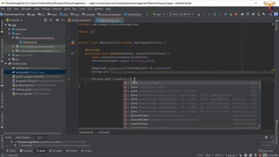Click the sad smiley feedback icon

[251, 155]
